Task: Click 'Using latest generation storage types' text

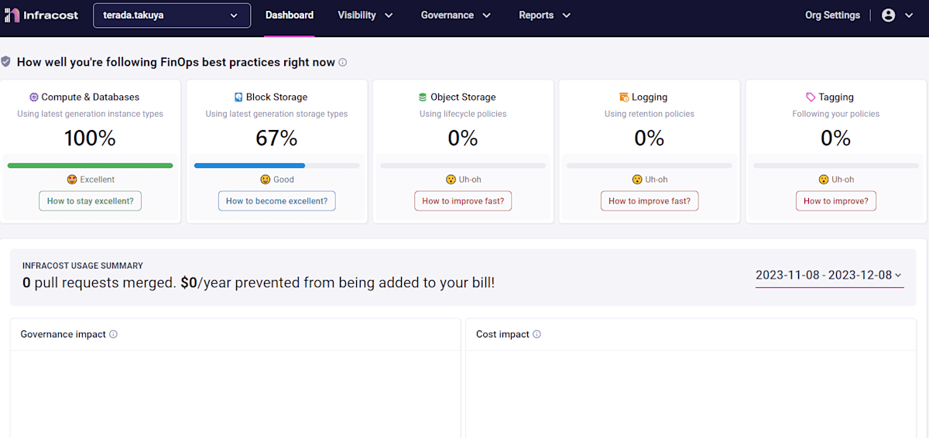Action: point(276,114)
